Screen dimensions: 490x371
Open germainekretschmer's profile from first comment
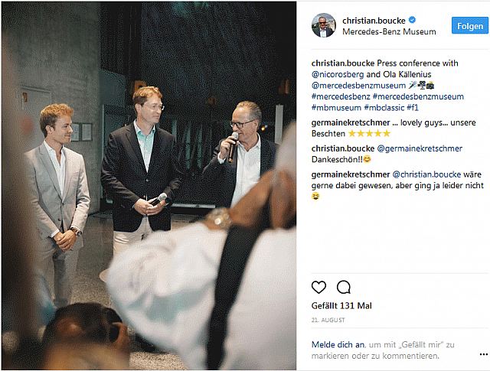(x=351, y=122)
